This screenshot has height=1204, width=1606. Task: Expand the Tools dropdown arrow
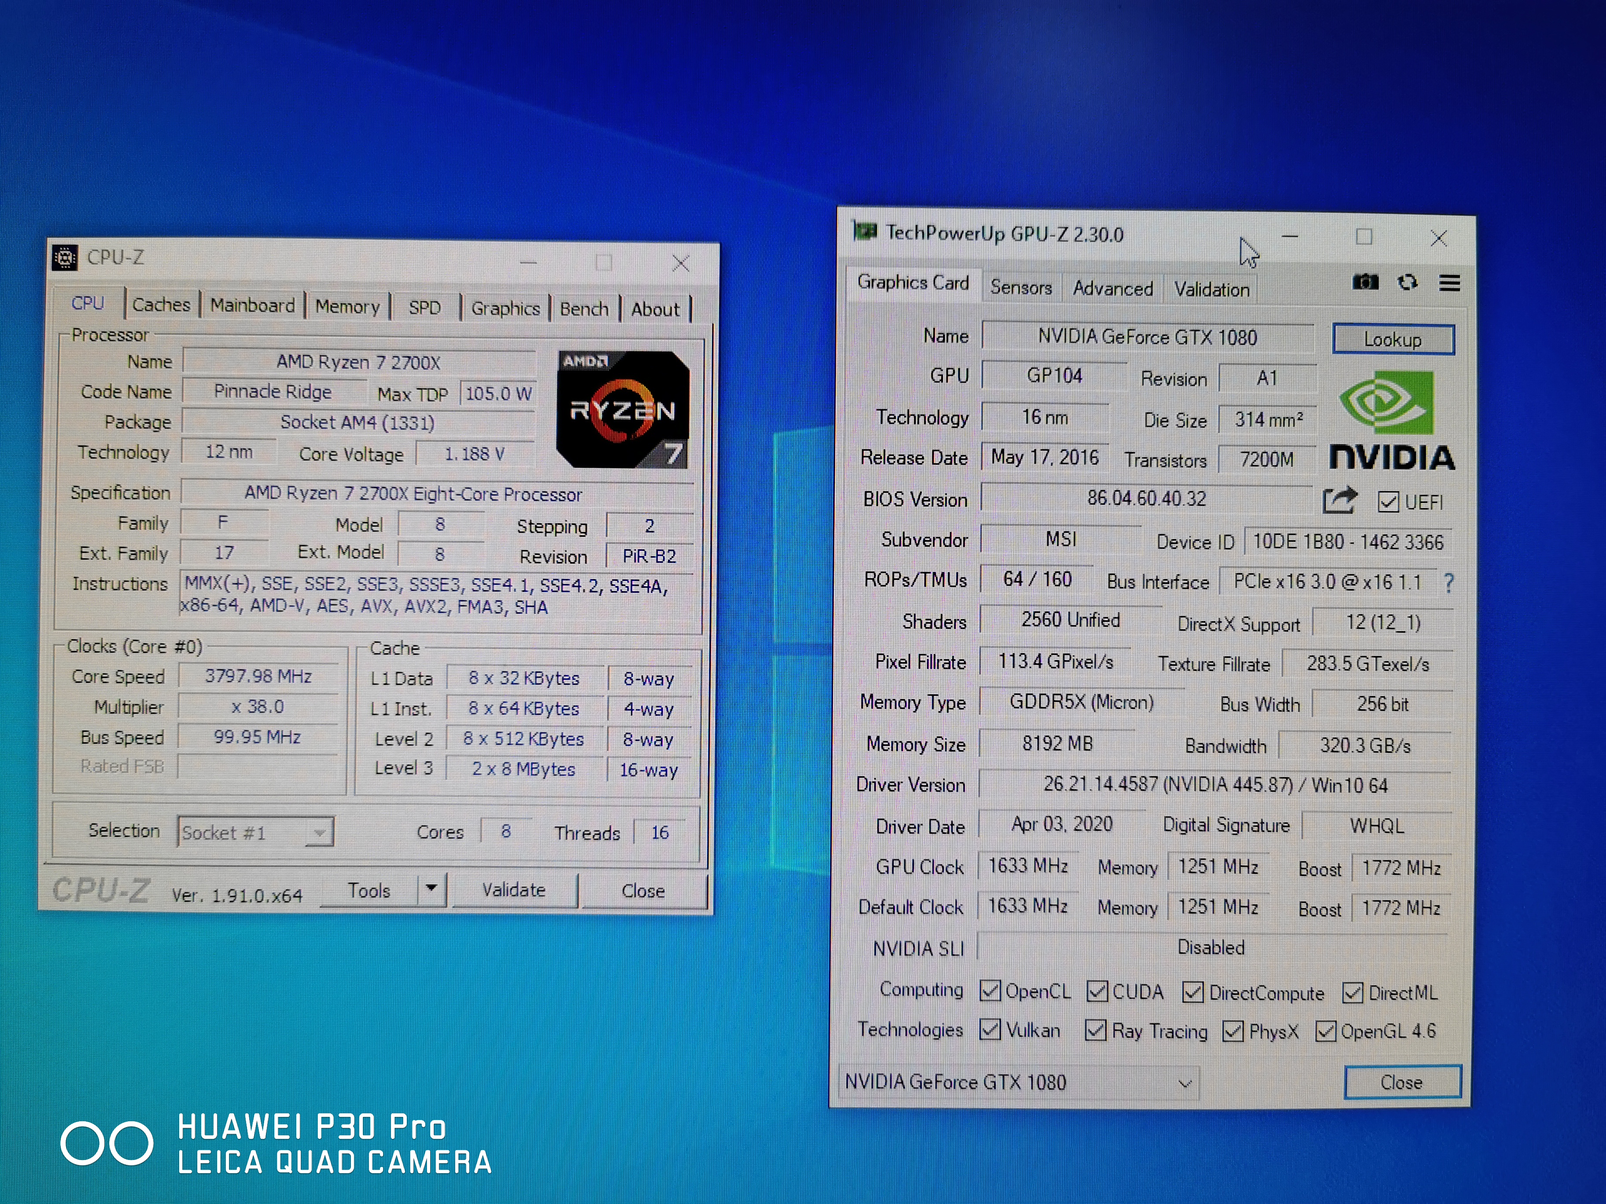click(431, 889)
